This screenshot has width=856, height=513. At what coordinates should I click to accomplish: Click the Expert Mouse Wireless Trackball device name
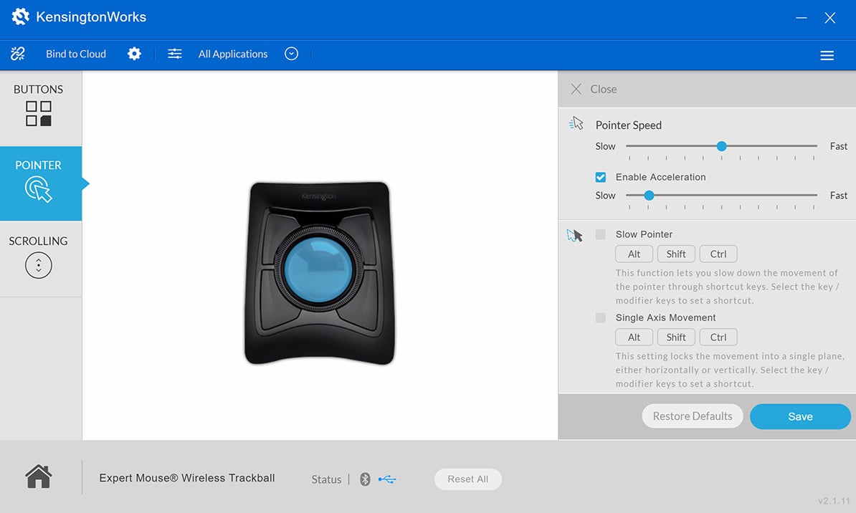(x=186, y=478)
